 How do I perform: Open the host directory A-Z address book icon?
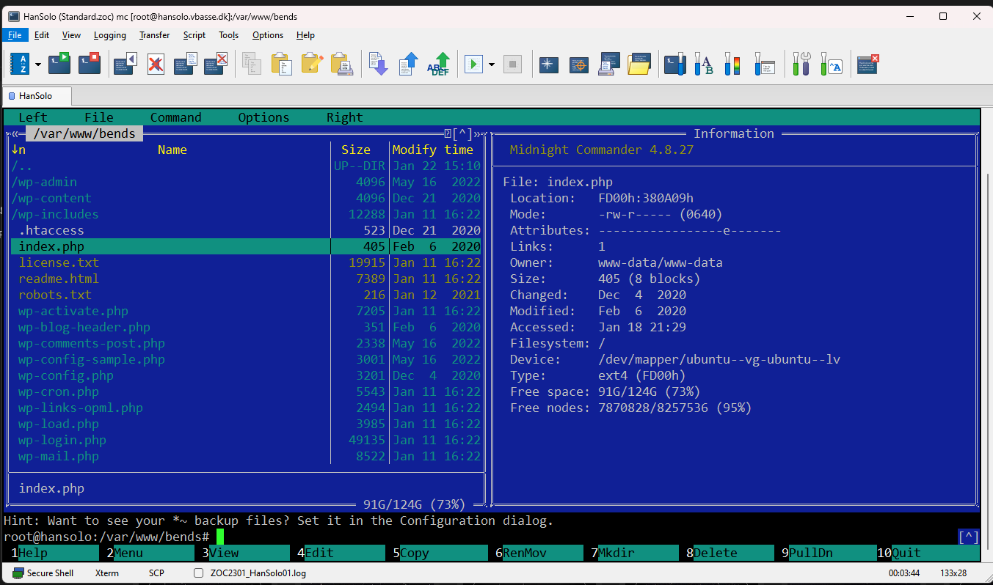click(x=18, y=64)
